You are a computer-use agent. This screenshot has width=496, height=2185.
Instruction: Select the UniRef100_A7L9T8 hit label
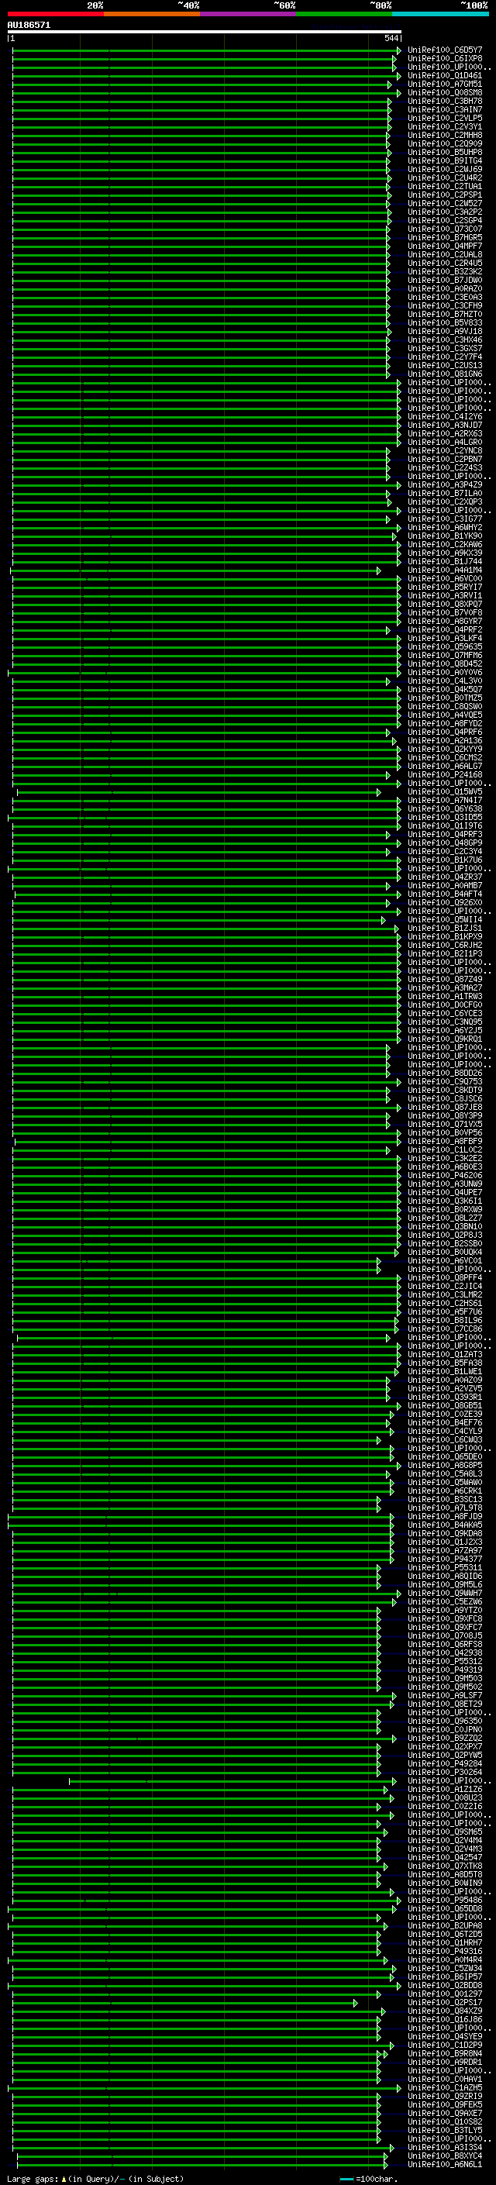pyautogui.click(x=444, y=1508)
